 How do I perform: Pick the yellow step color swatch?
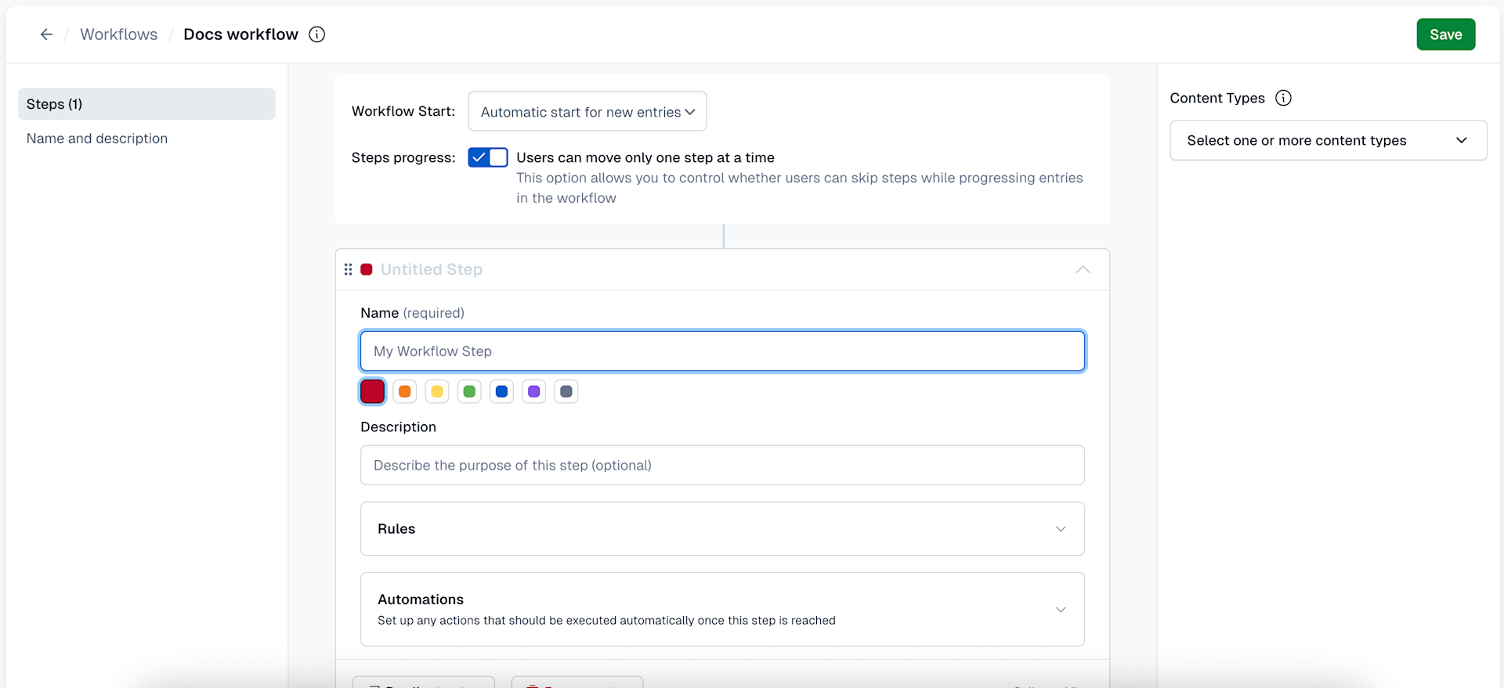(x=437, y=391)
